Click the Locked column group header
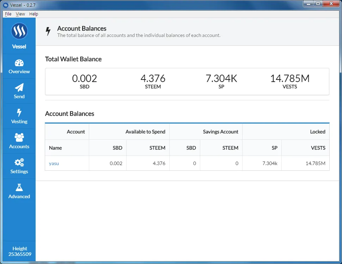 click(x=286, y=132)
